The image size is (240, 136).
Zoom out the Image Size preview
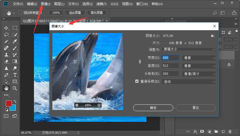77,105
